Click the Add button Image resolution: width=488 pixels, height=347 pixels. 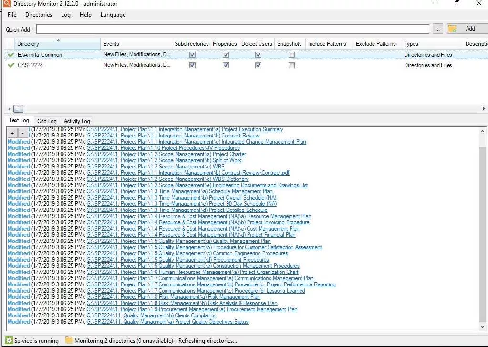pos(467,29)
